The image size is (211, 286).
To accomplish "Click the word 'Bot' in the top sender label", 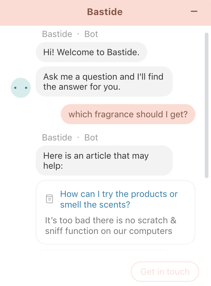I will click(x=91, y=34).
